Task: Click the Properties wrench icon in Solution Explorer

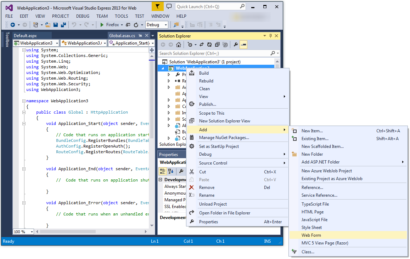Action: tap(236, 45)
